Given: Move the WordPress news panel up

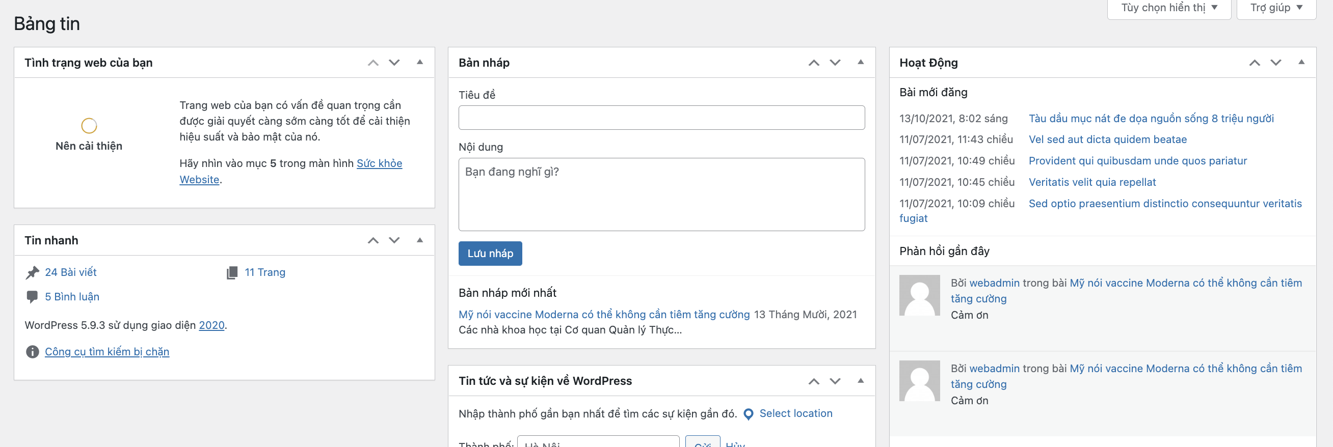Looking at the screenshot, I should pyautogui.click(x=813, y=381).
